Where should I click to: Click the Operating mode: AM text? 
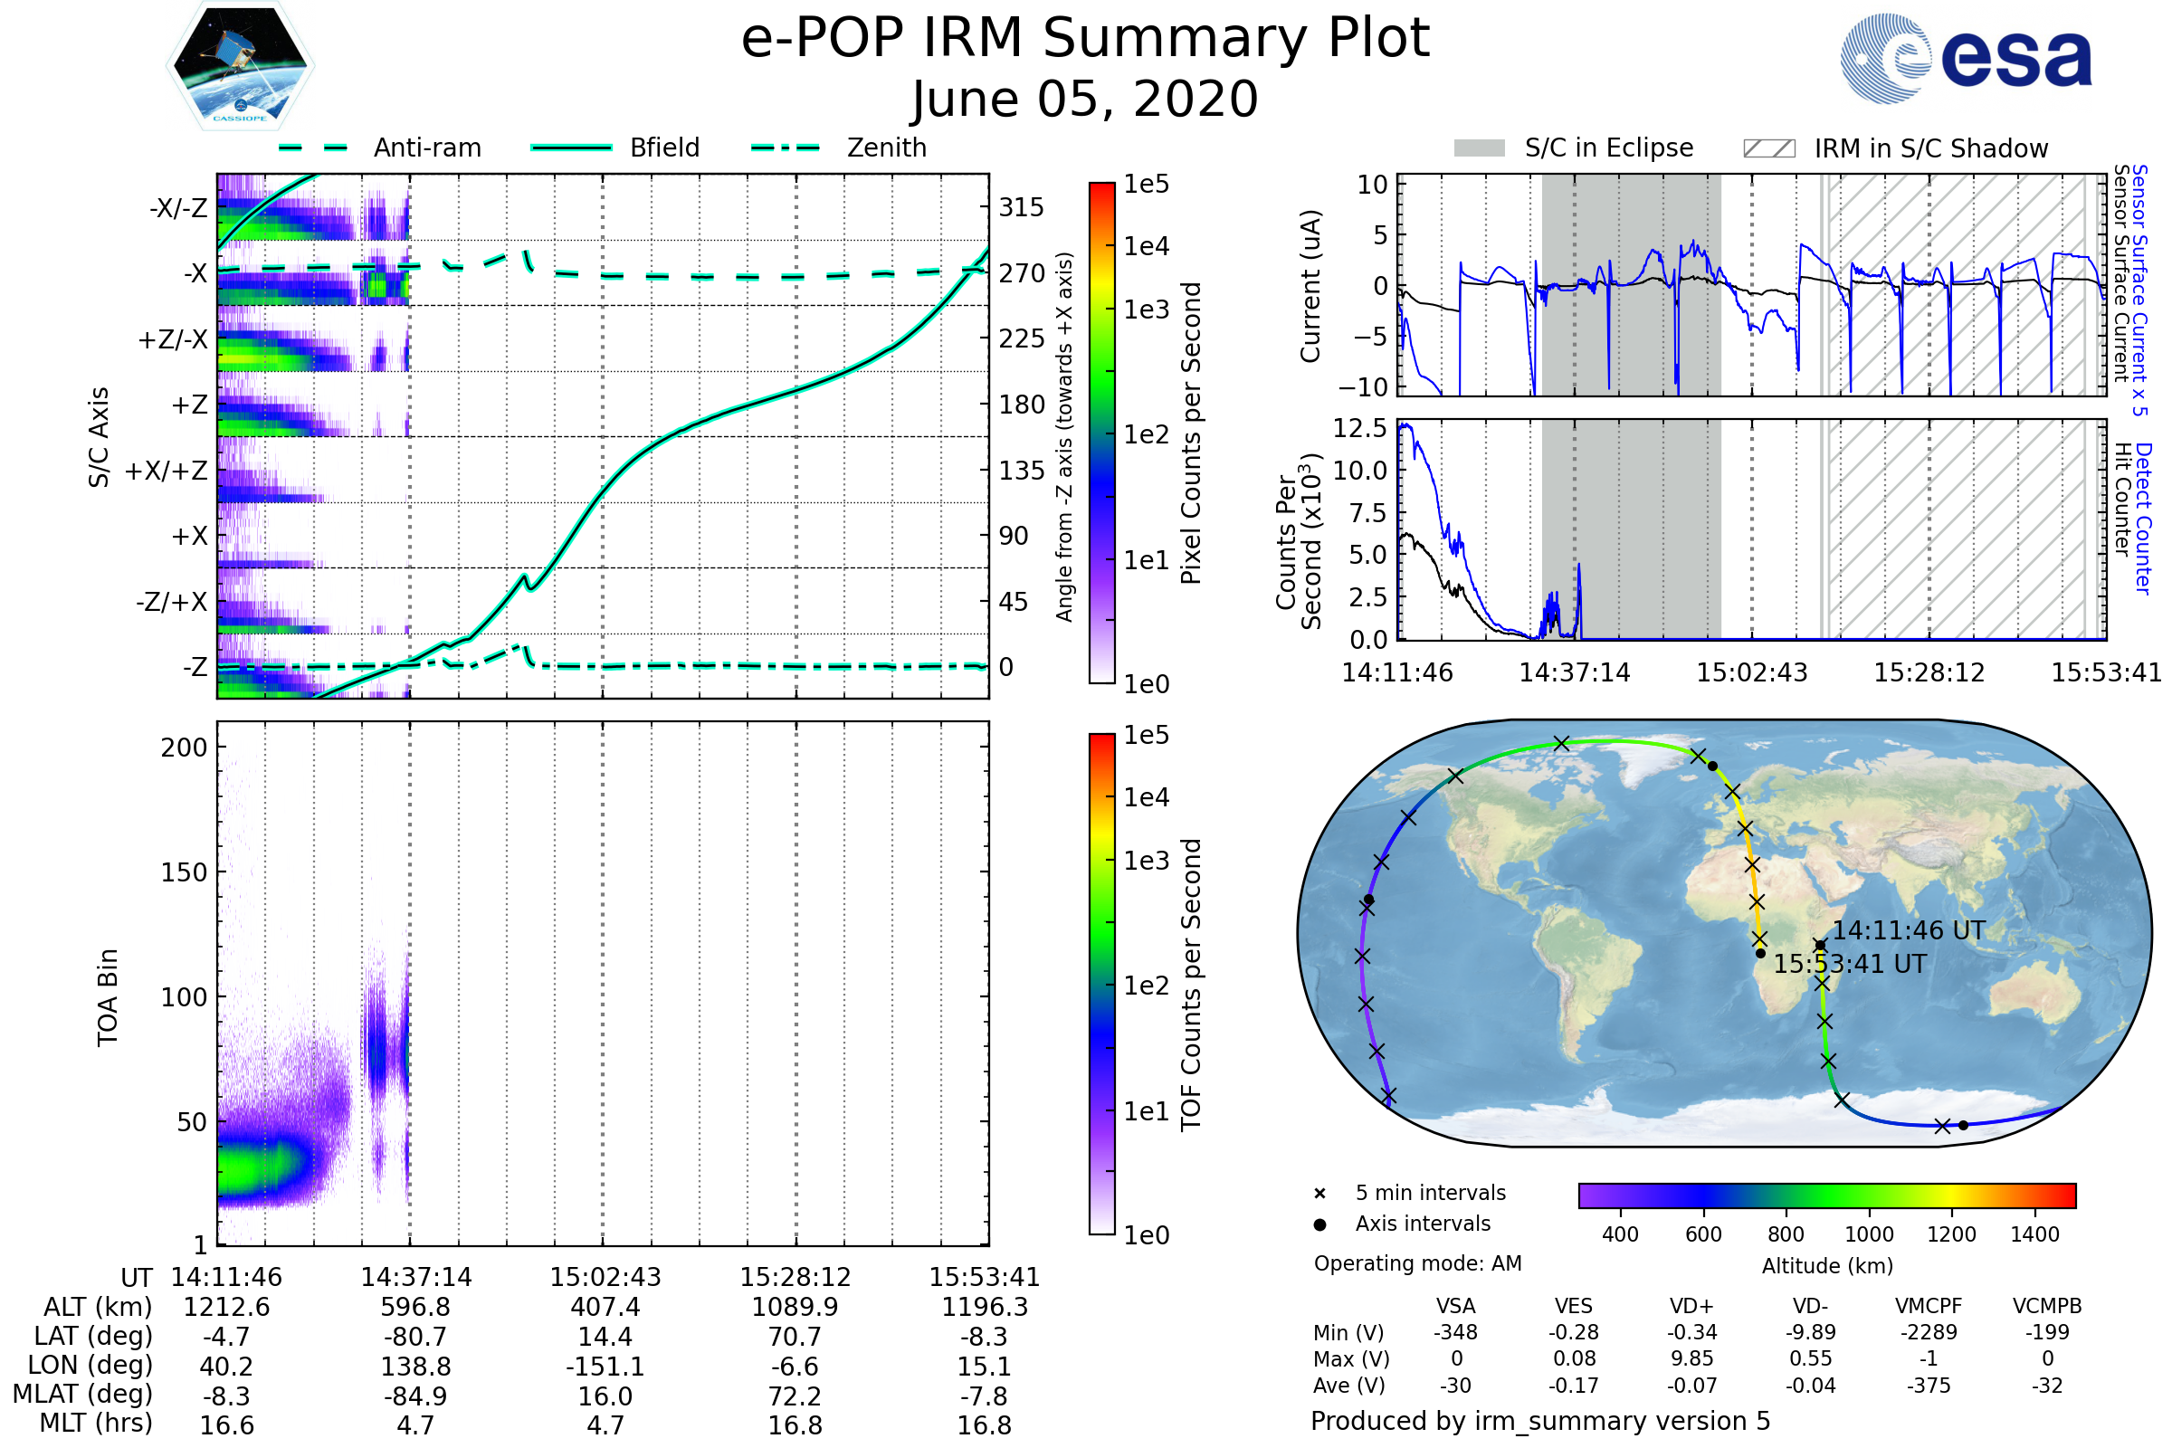tap(1417, 1263)
